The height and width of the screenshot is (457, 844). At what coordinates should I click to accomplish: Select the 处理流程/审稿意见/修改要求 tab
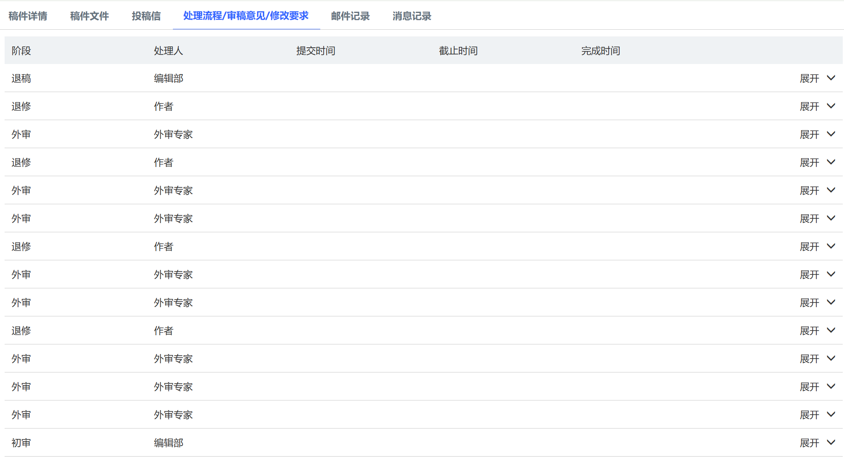click(246, 16)
